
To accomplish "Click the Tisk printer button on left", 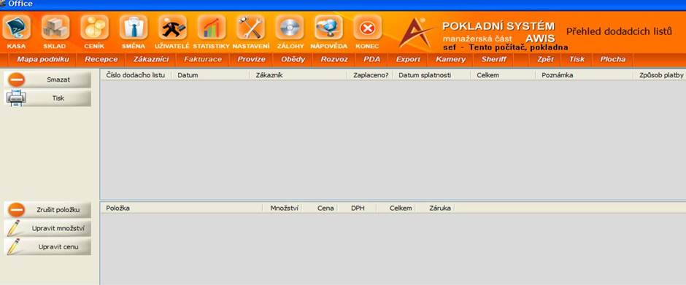I will coord(48,98).
